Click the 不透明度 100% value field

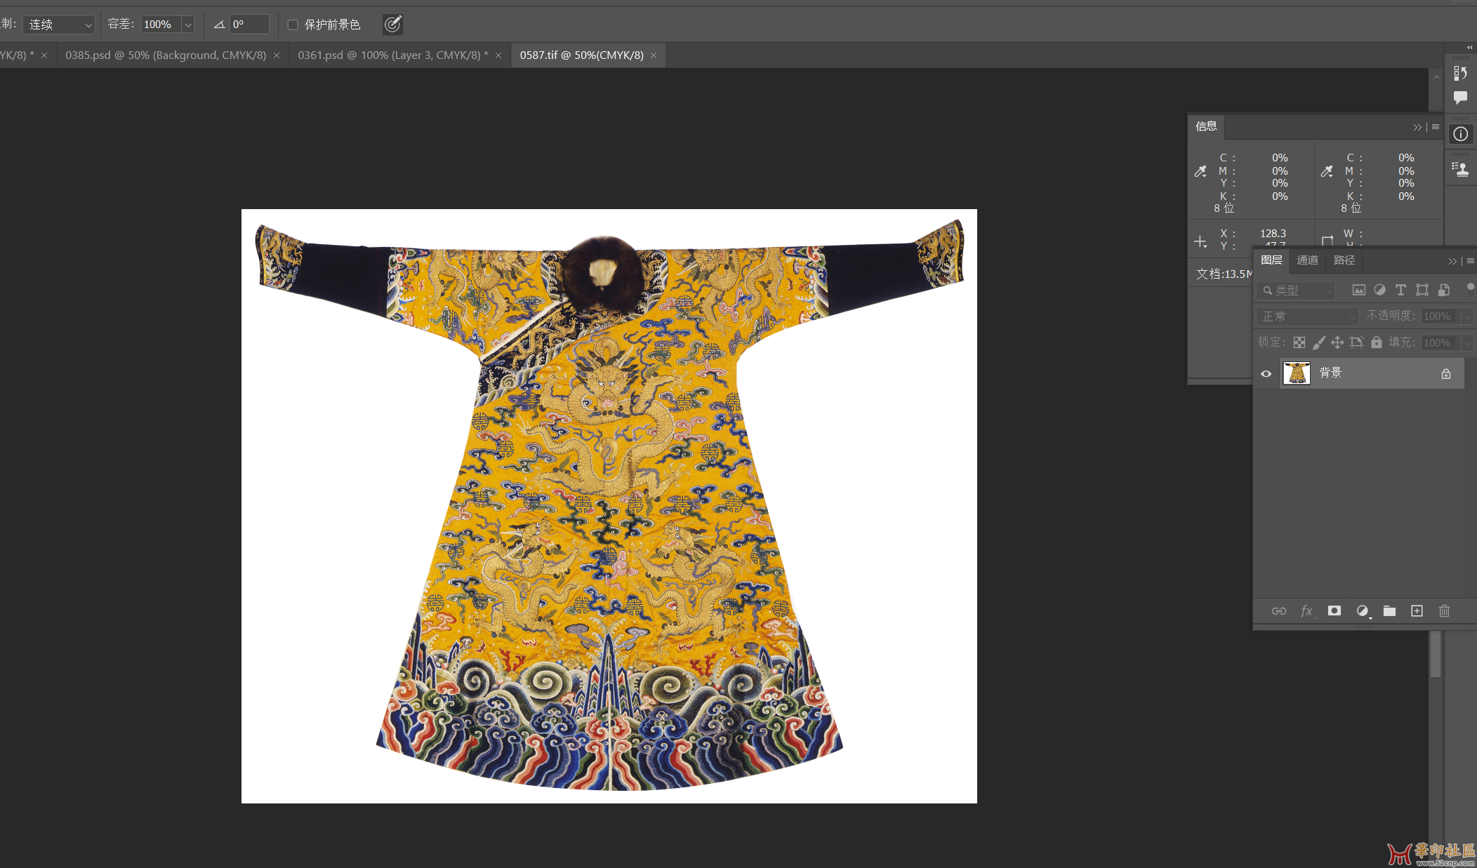pyautogui.click(x=1440, y=316)
